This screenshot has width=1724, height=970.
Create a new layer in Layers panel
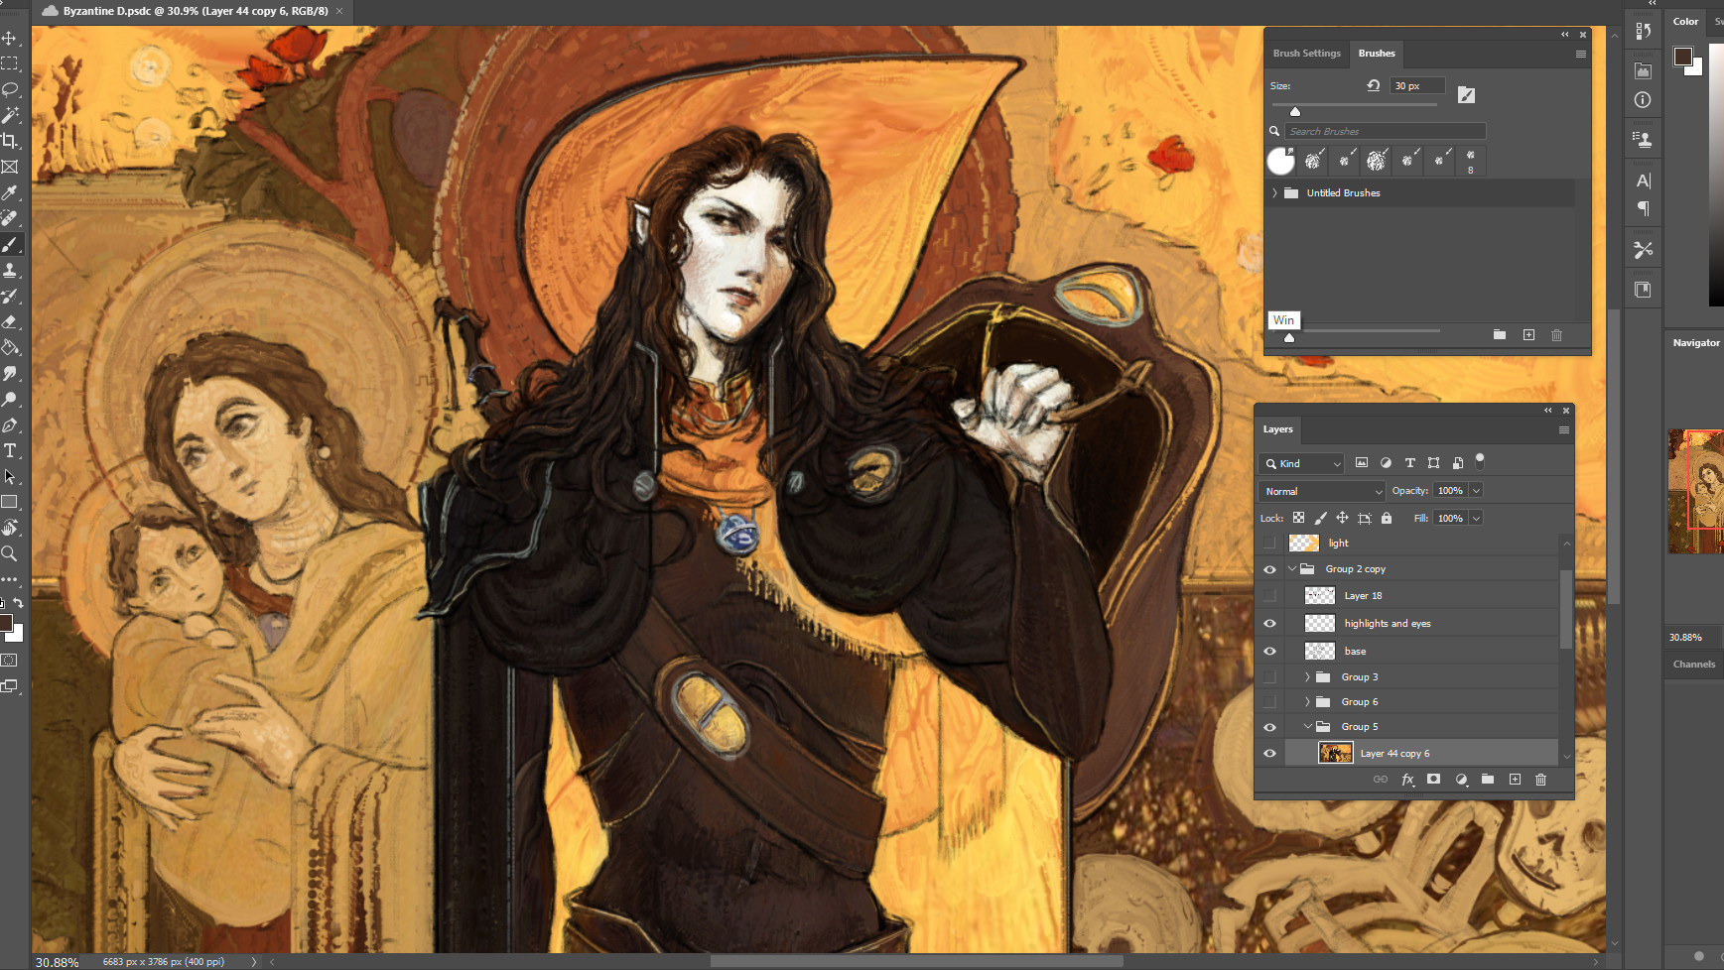point(1515,780)
